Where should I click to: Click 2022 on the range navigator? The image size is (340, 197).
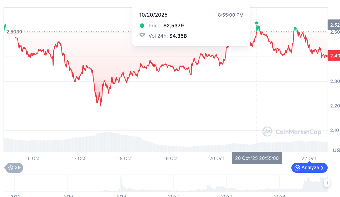[226, 195]
